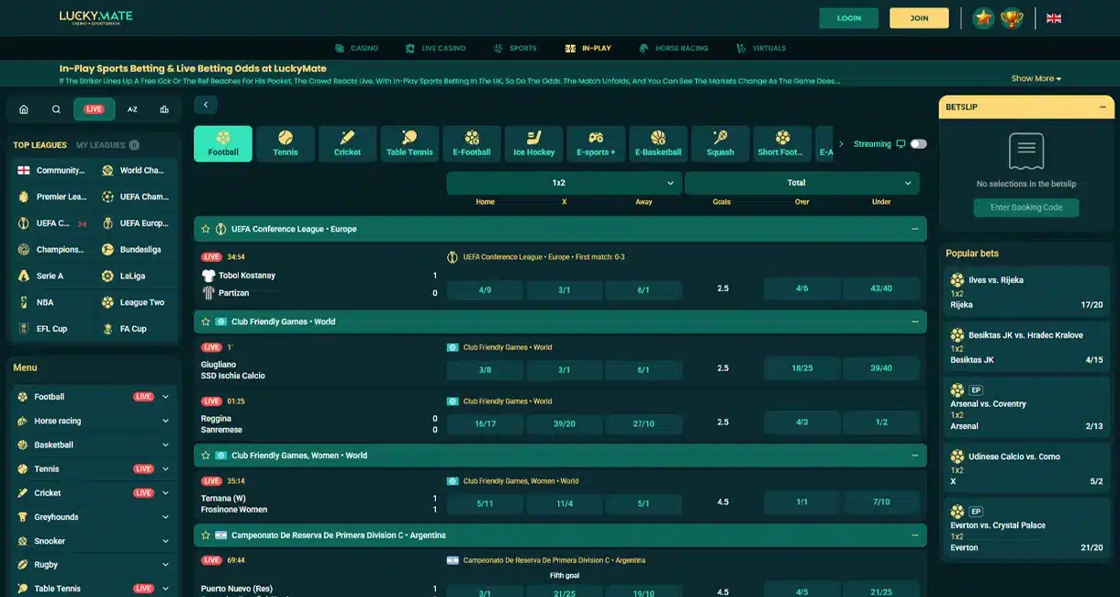This screenshot has width=1120, height=597.
Task: Click the LuckyMate logo
Action: (x=95, y=17)
